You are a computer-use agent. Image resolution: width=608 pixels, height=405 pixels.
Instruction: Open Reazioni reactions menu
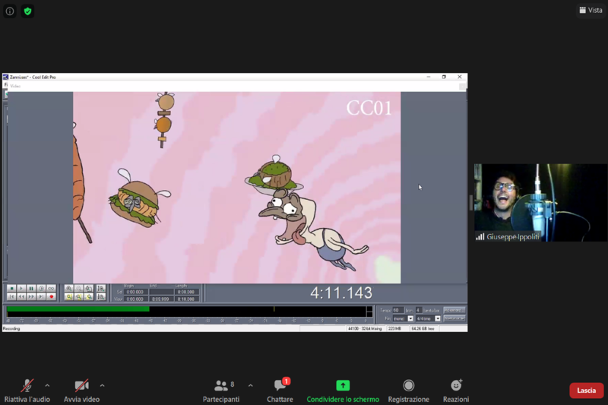click(x=456, y=391)
